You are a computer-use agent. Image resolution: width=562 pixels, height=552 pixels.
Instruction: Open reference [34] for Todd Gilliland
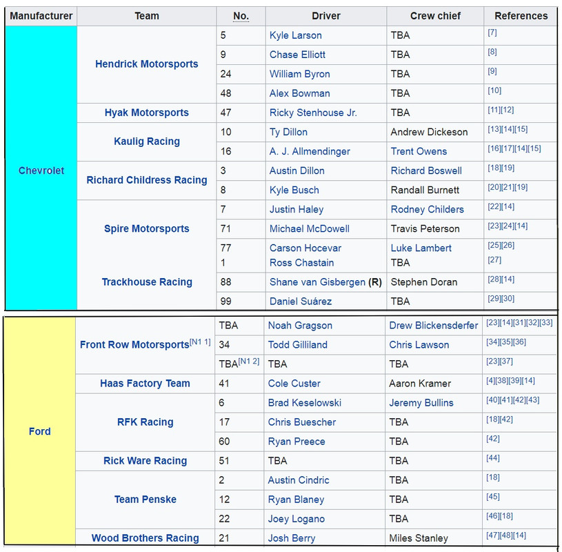pos(493,342)
